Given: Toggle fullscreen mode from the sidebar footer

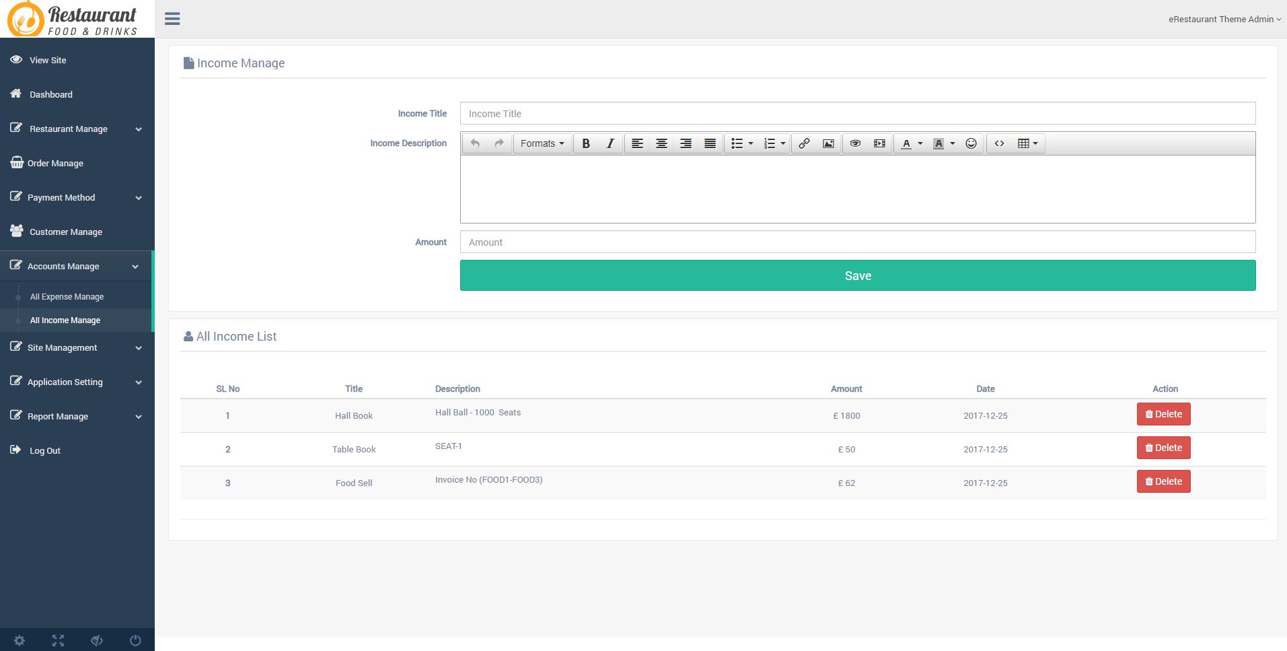Looking at the screenshot, I should (58, 641).
